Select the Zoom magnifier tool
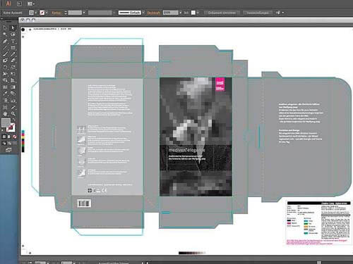The height and width of the screenshot is (264, 353). tap(13, 114)
